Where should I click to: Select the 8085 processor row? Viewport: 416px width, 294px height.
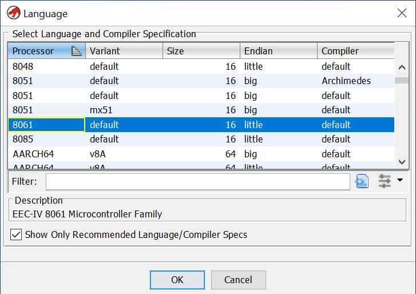[201, 139]
